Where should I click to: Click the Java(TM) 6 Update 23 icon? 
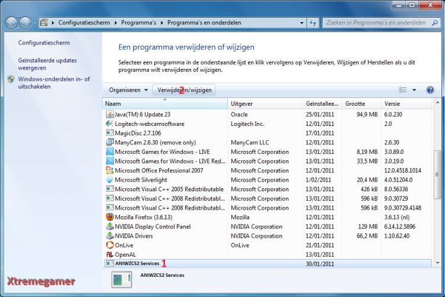tap(110, 114)
